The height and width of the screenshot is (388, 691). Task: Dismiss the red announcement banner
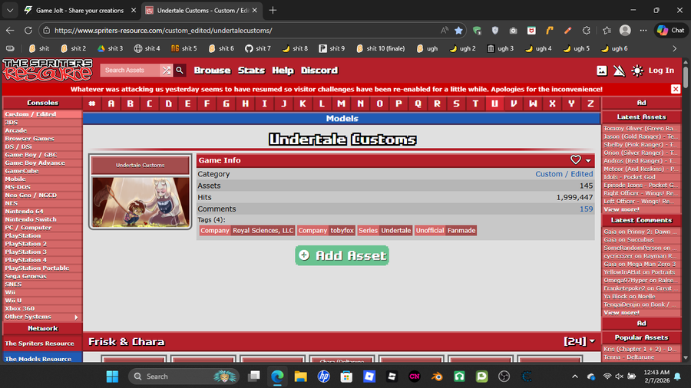pyautogui.click(x=676, y=89)
